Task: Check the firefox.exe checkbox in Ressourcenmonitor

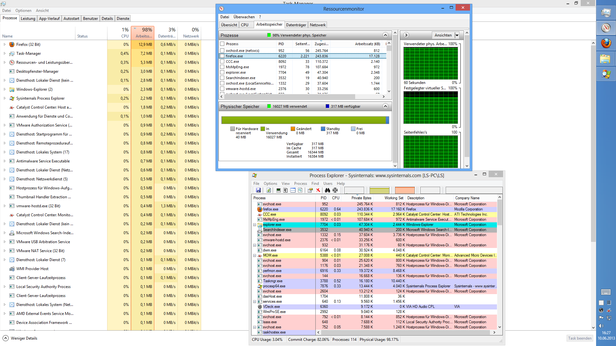Action: tap(222, 56)
